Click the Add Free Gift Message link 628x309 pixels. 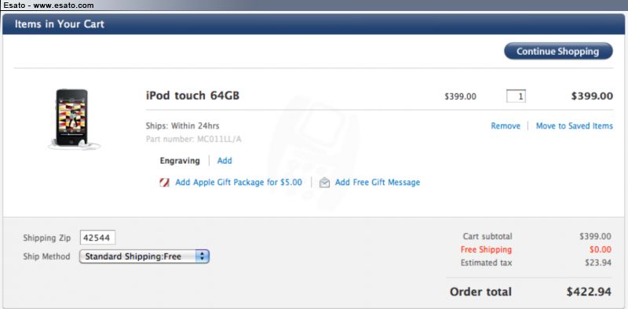[x=378, y=183]
